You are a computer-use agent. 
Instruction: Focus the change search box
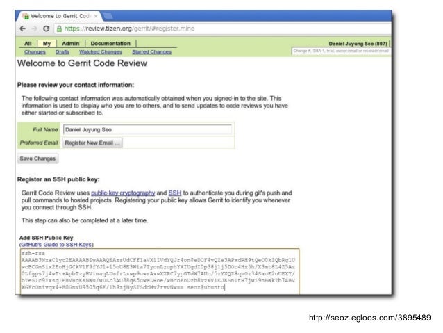coord(341,51)
